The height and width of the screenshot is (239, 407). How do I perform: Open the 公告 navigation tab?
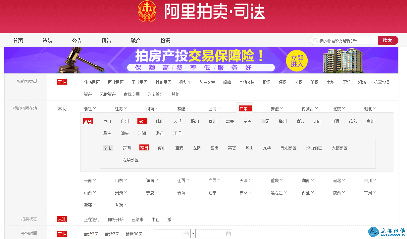pos(77,40)
